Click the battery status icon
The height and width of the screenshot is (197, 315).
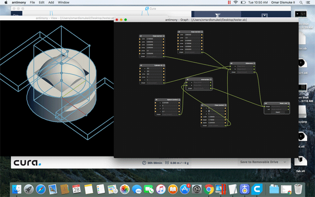243,2
